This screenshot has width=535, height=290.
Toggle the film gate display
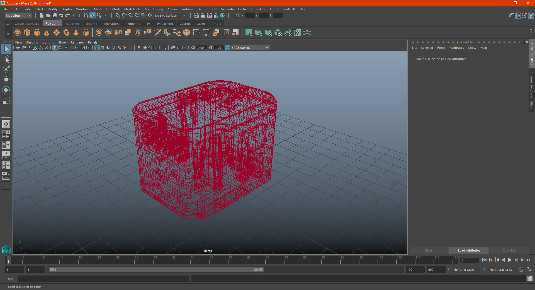(x=60, y=48)
